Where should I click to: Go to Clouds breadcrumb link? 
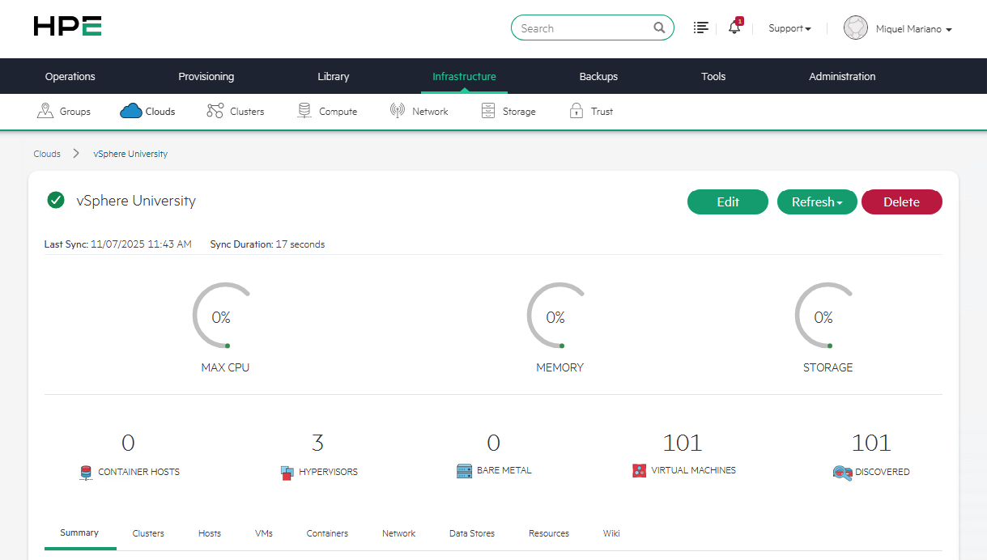[x=47, y=154]
